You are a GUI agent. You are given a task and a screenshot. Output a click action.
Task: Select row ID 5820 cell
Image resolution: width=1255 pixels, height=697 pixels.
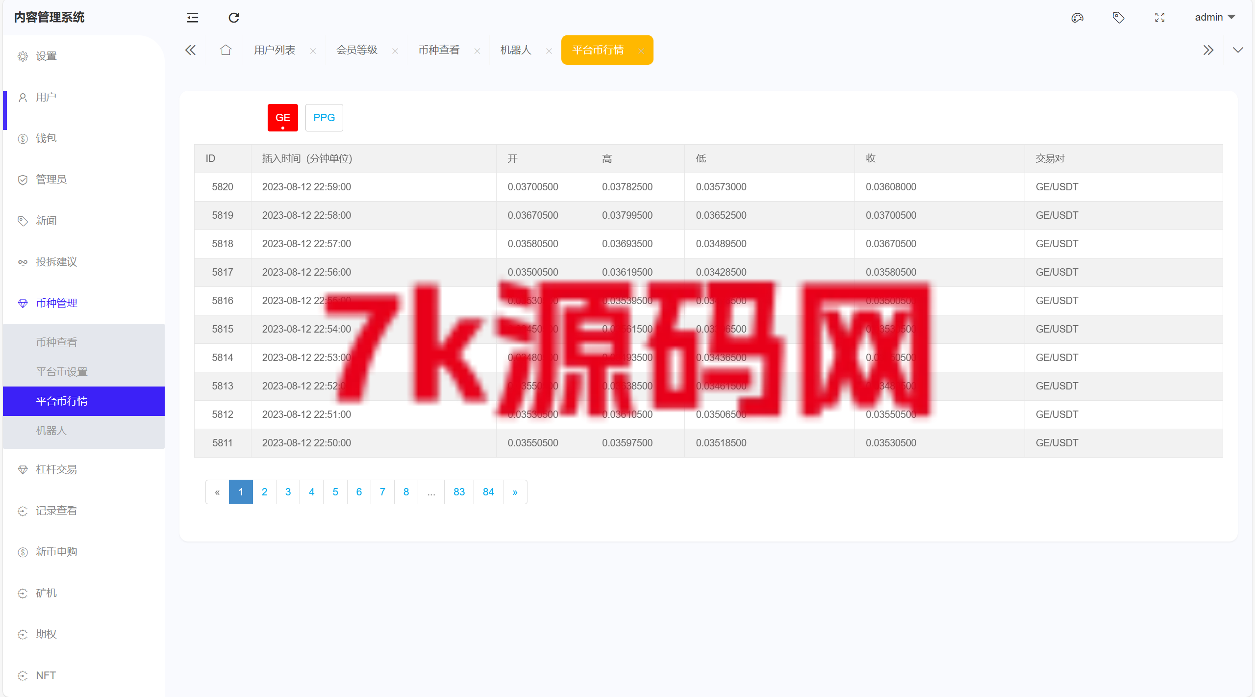click(x=223, y=187)
